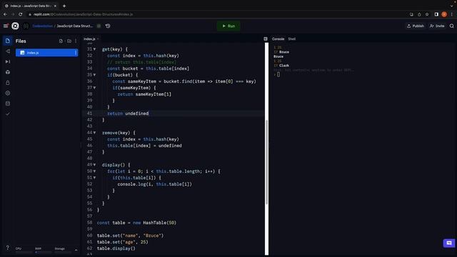457x257 pixels.
Task: Click the Replit logo
Action: coord(15,26)
